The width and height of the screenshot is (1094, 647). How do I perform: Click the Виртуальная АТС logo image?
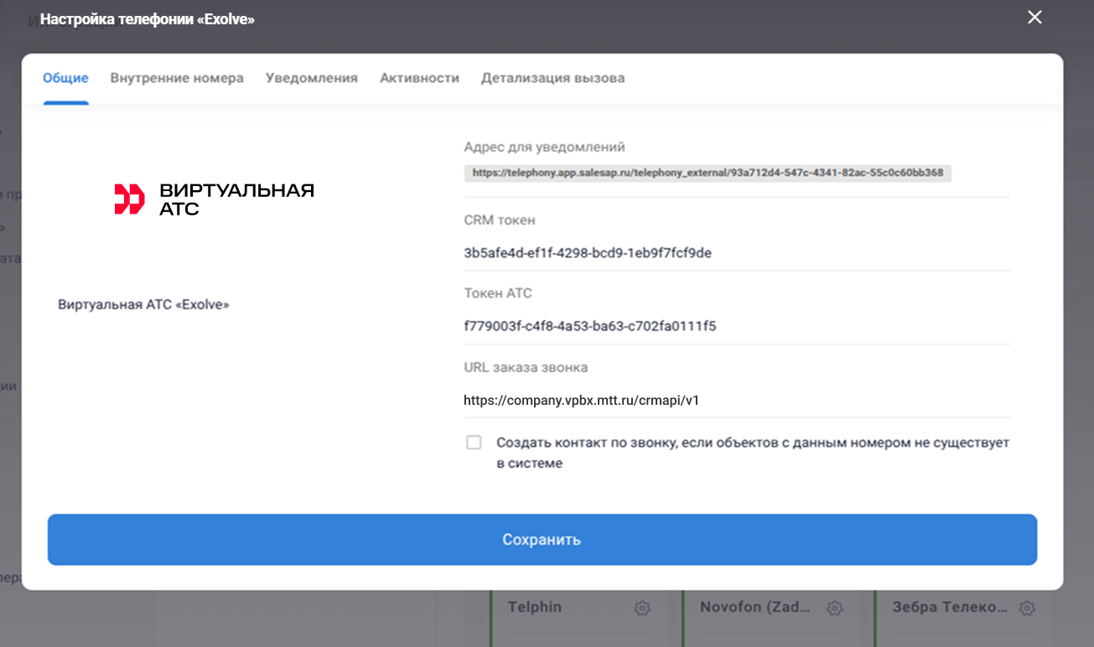[x=214, y=199]
